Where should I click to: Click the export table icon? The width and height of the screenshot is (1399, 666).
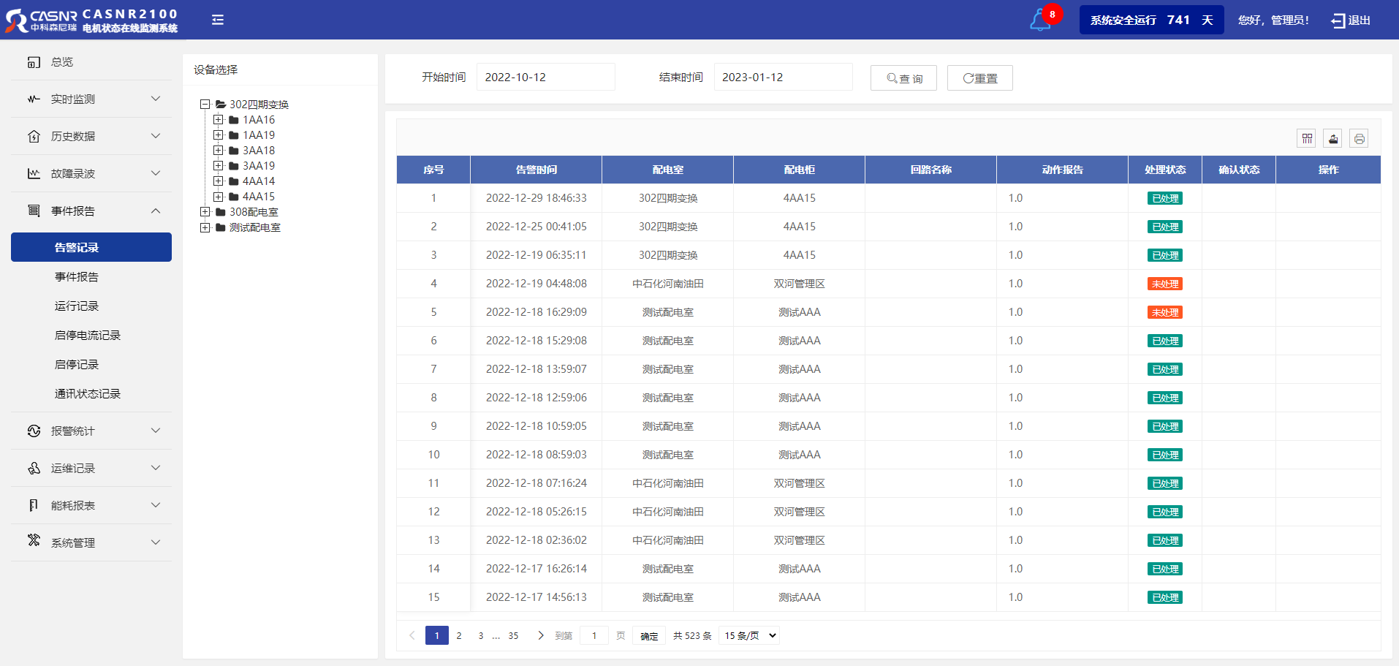pos(1333,138)
